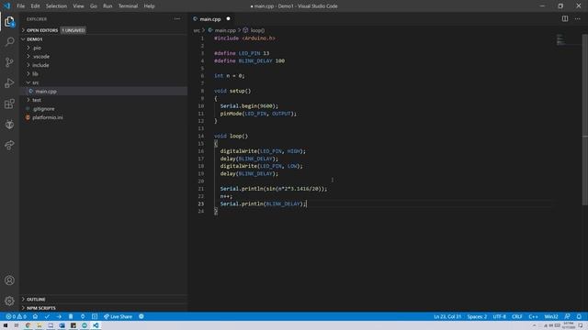Open the Windows Start button
This screenshot has height=330, width=588.
6,325
